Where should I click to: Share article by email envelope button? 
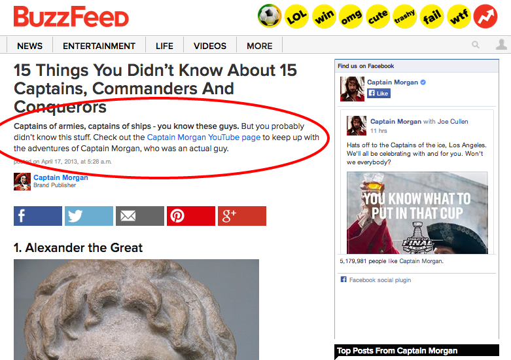coord(140,216)
